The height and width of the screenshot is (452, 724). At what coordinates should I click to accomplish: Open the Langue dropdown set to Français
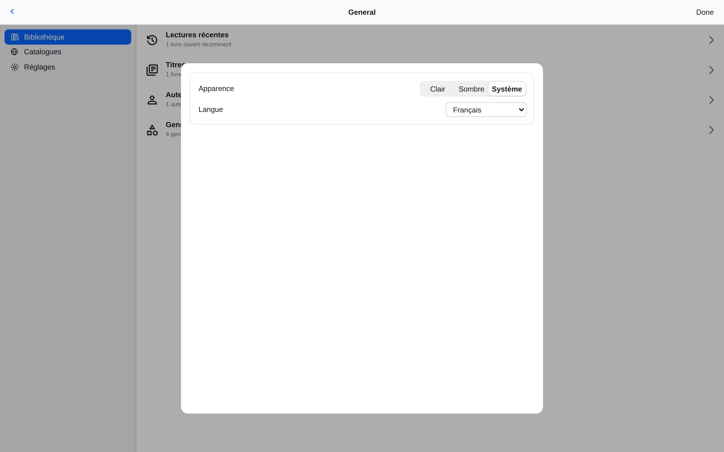click(486, 110)
